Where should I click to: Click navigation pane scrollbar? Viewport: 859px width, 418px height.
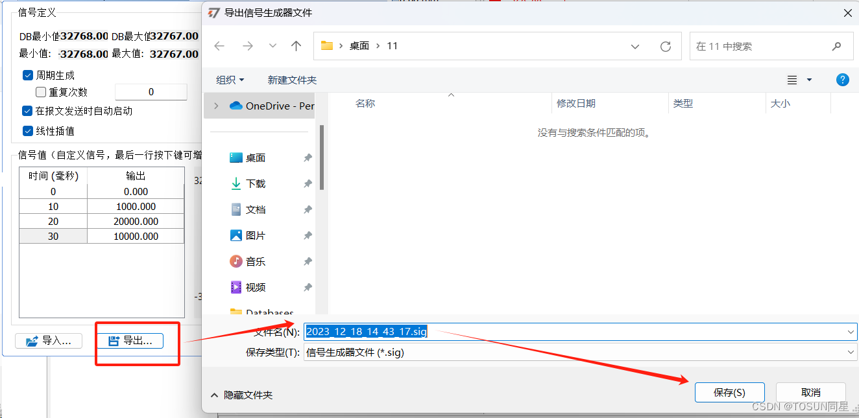click(322, 157)
